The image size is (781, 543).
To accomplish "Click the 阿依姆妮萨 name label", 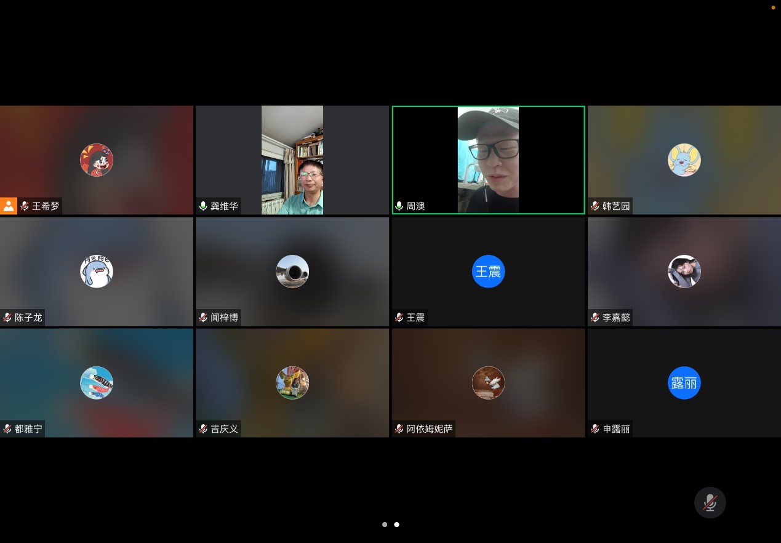I will coord(429,429).
